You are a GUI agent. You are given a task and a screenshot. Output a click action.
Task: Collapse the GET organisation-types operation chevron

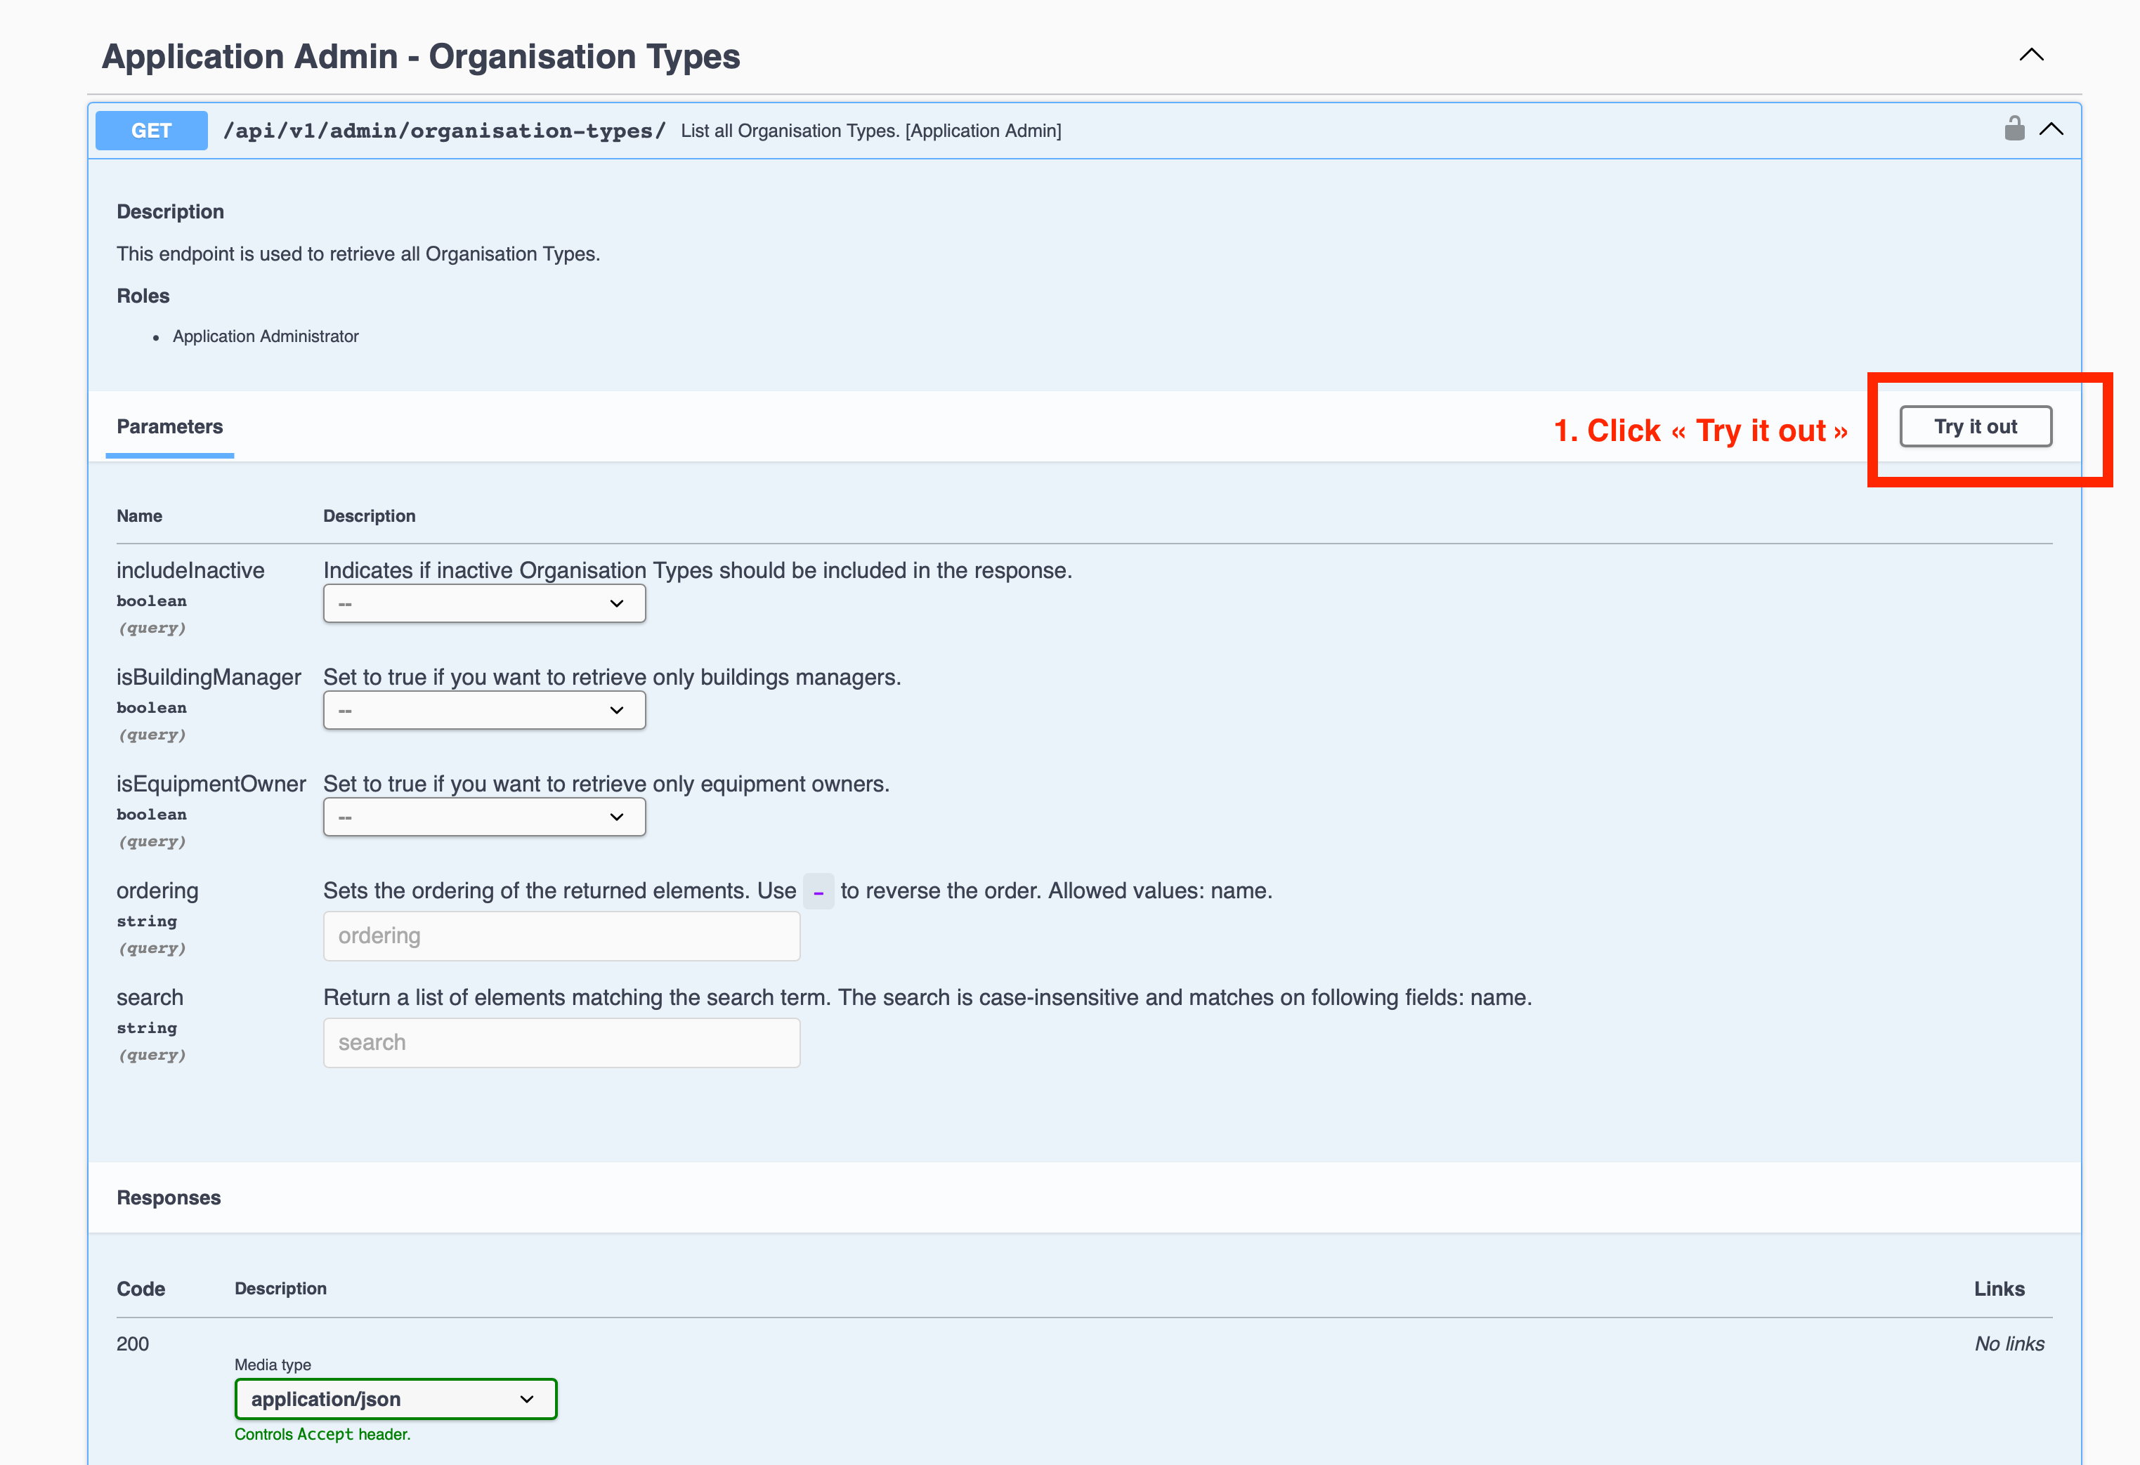click(x=2051, y=130)
